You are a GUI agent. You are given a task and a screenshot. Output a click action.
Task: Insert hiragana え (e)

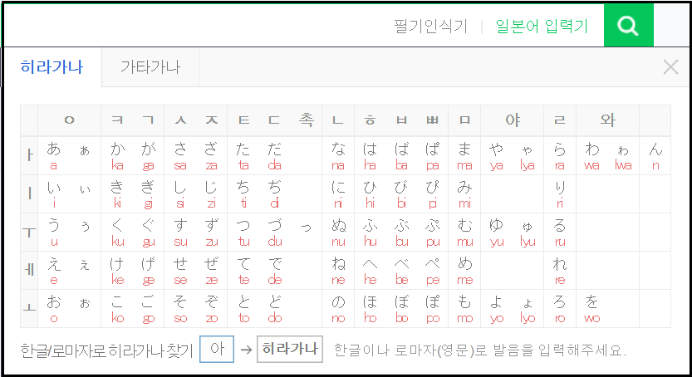tap(53, 271)
